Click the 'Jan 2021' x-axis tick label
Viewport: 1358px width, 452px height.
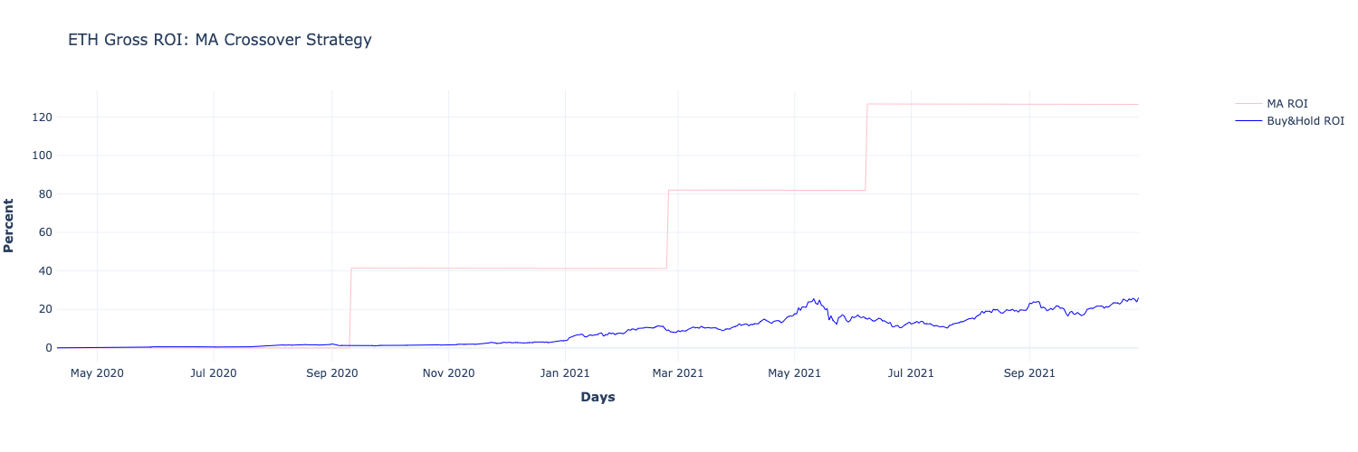[565, 372]
